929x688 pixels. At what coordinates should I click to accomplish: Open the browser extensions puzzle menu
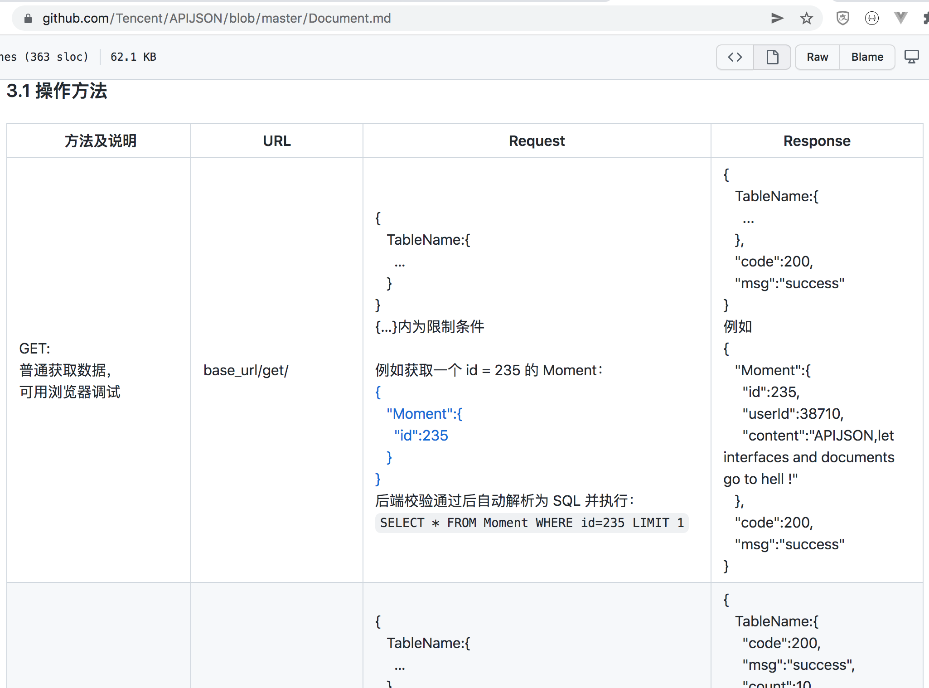pos(926,19)
